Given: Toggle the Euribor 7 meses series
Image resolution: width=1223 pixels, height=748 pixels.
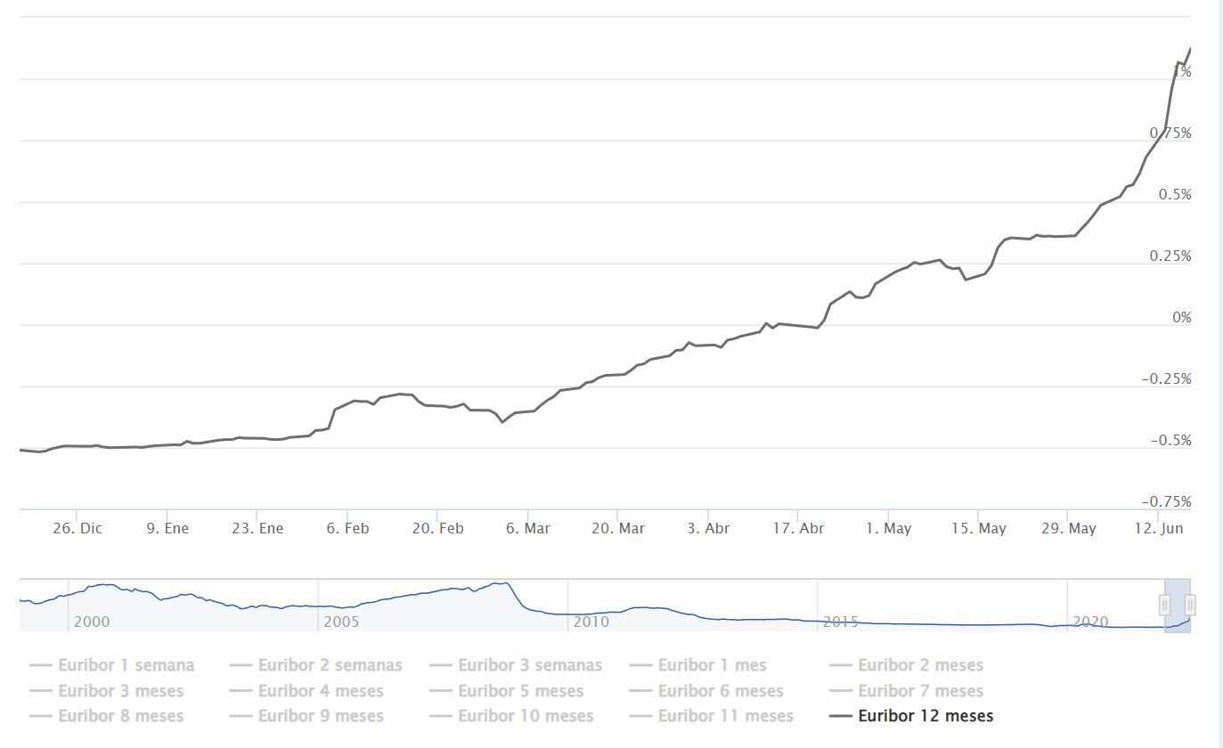Looking at the screenshot, I should [x=920, y=691].
